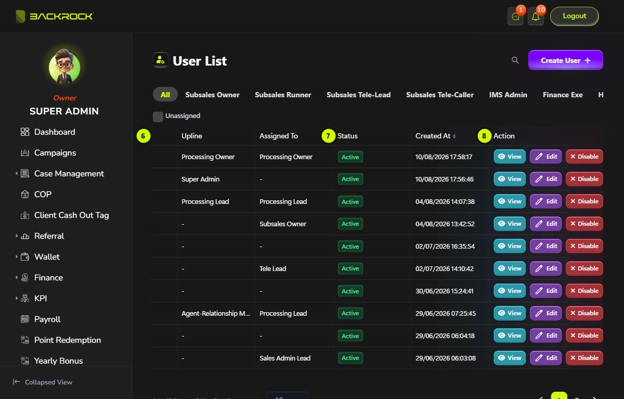624x399 pixels.
Task: View user created 30/06/2026 15:24:41
Action: pos(510,291)
